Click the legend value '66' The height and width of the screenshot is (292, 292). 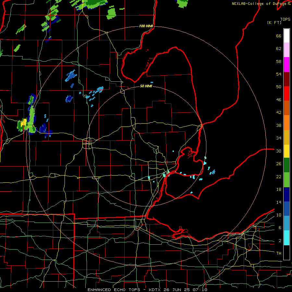[279, 36]
